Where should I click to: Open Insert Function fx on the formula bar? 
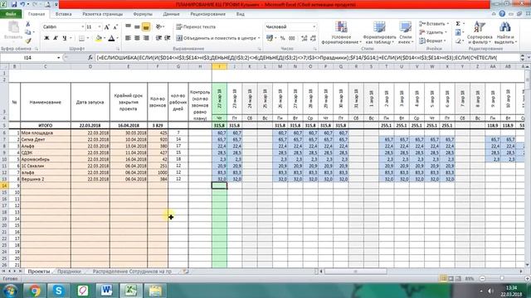coord(90,58)
